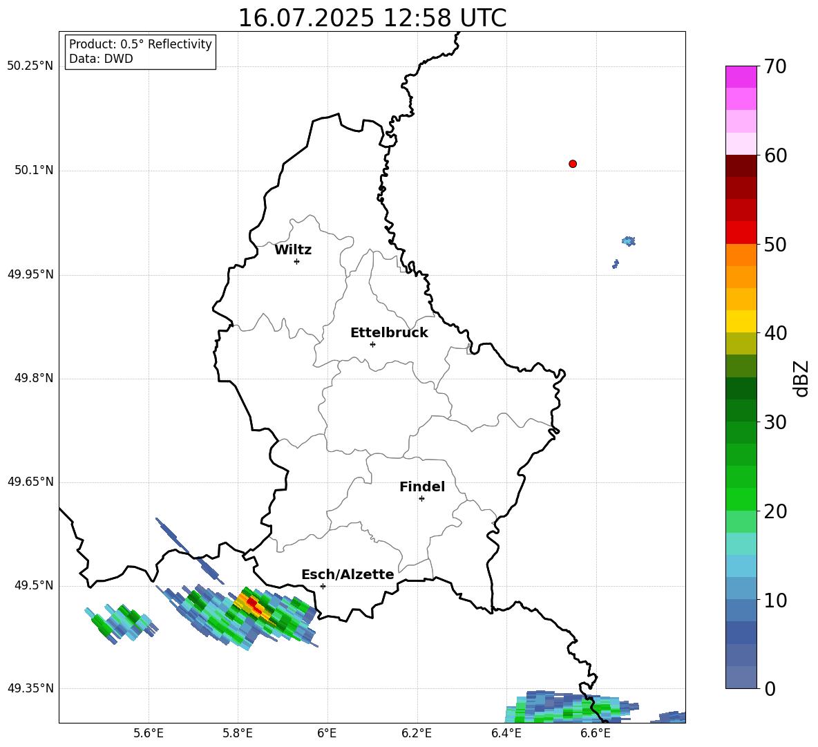Click the 6.4°E longitude label
The width and height of the screenshot is (818, 747).
click(506, 733)
